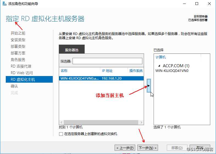Add selected server with right arrow button

coord(149,86)
